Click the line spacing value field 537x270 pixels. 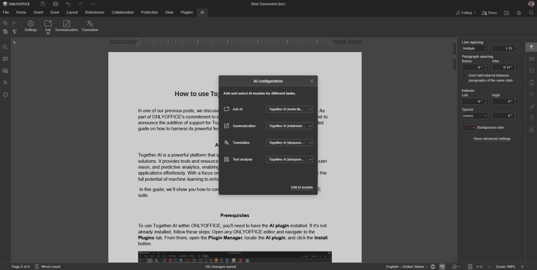tap(502, 49)
